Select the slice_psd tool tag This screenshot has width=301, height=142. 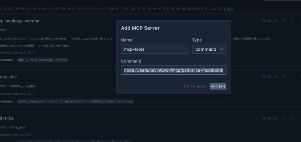(x=17, y=127)
